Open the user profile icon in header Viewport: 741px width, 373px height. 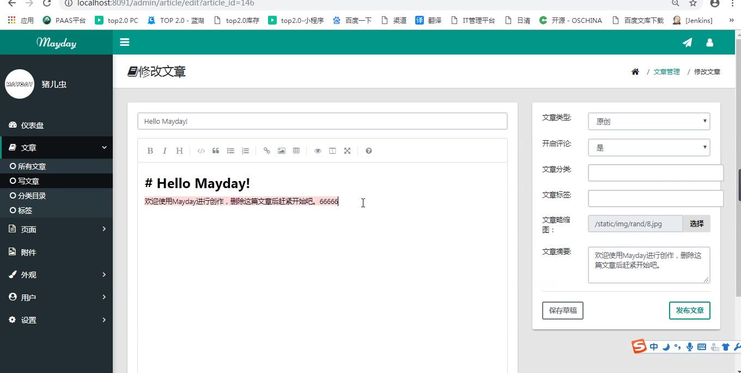coord(709,43)
